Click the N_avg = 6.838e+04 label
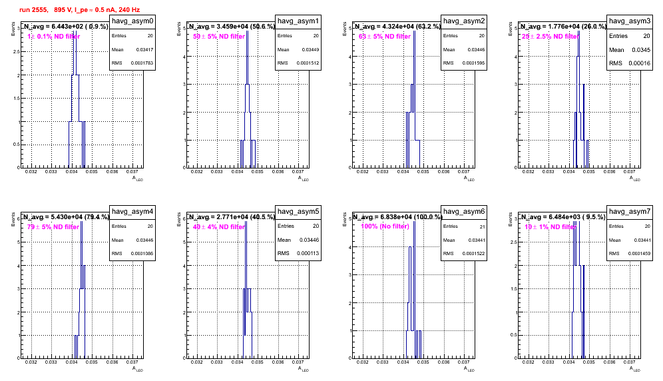This screenshot has width=663, height=381. point(397,216)
